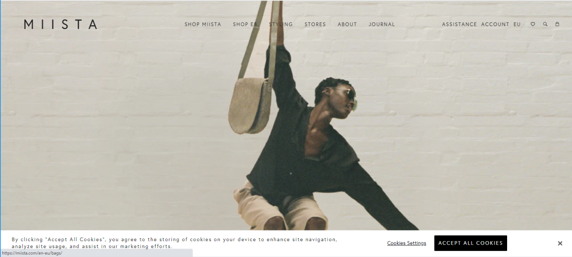572x257 pixels.
Task: Open the shopping bag icon
Action: [x=557, y=24]
